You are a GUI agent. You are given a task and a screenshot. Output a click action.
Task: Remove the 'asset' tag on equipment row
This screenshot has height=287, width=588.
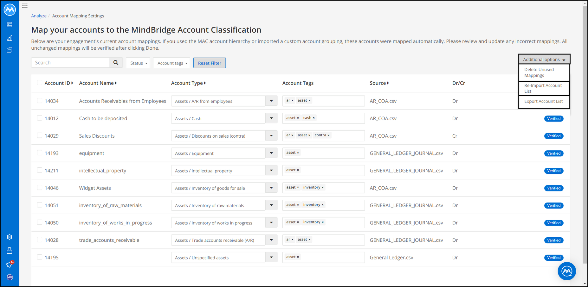(x=298, y=153)
